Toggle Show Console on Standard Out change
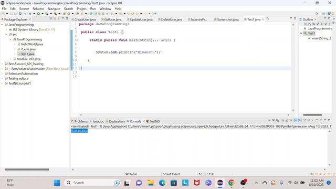The image size is (336, 189). click(295, 120)
